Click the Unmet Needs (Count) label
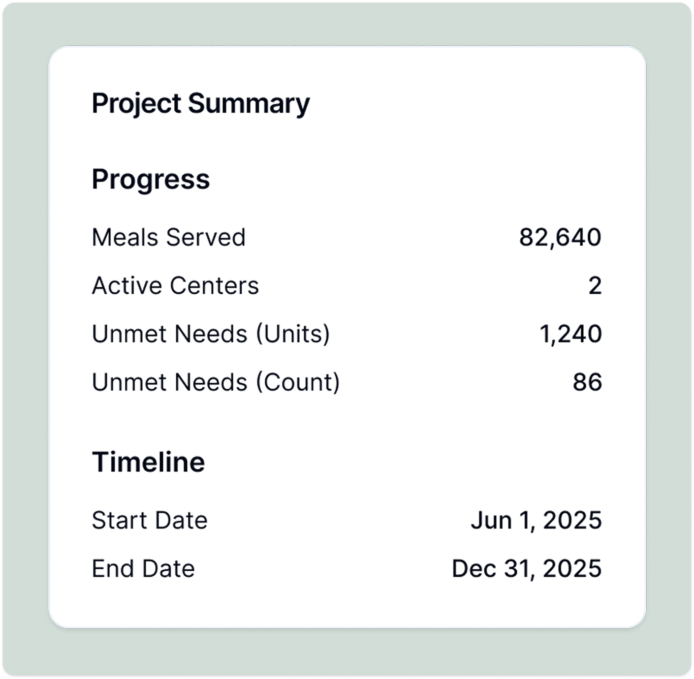Image resolution: width=694 pixels, height=679 pixels. pos(216,382)
